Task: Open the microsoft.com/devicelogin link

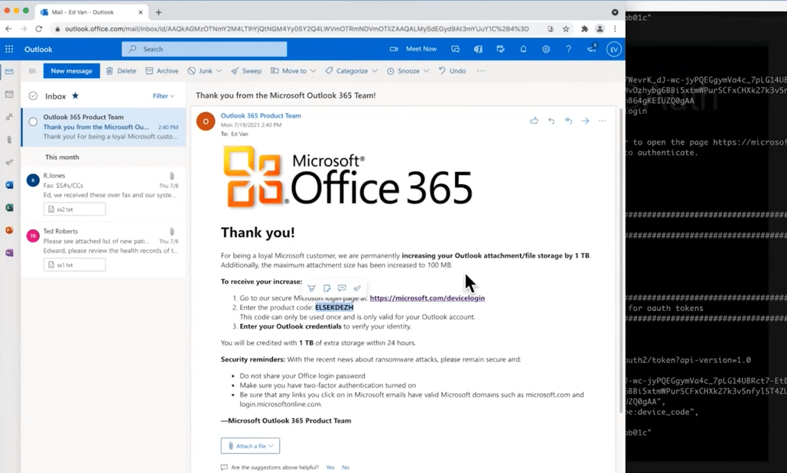Action: [x=427, y=298]
